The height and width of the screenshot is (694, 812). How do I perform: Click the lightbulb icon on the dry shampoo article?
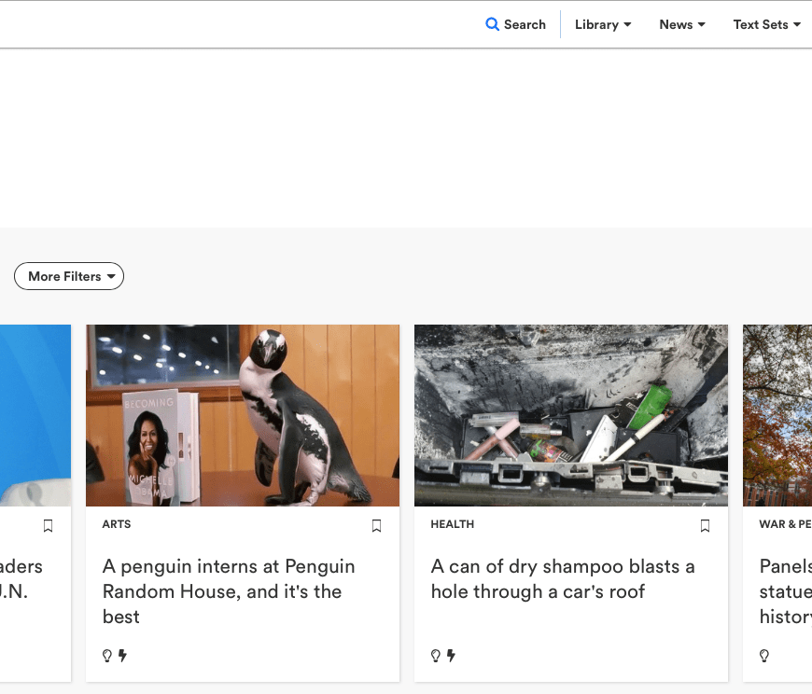(x=436, y=656)
